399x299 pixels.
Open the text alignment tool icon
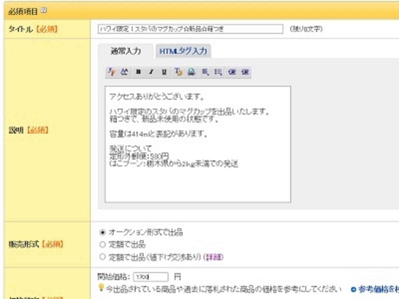(205, 72)
